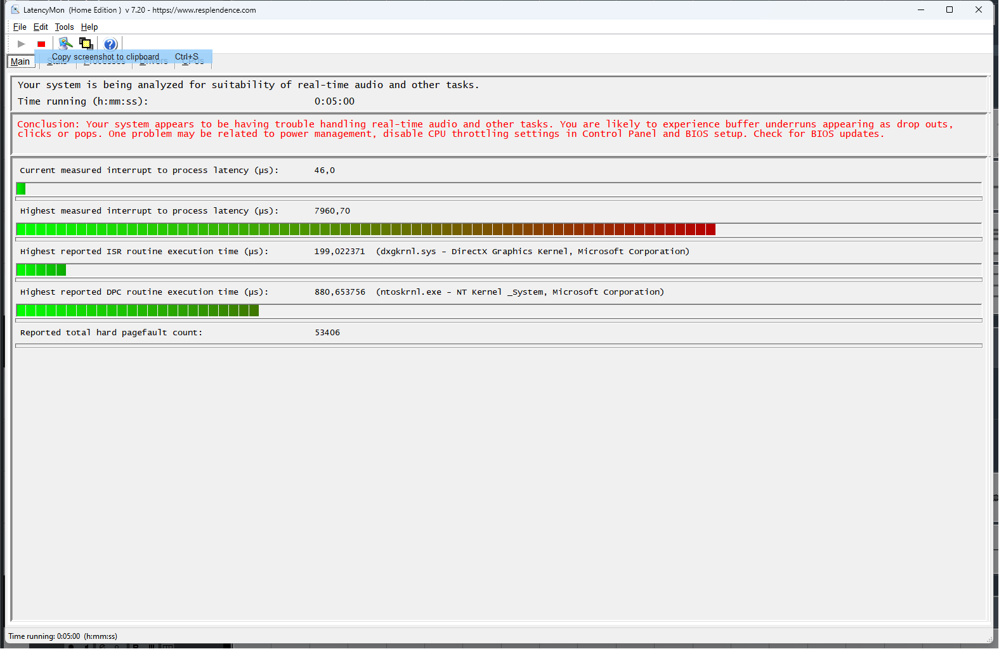This screenshot has width=999, height=649.
Task: Click the highest DPC routine execution bar
Action: [138, 311]
